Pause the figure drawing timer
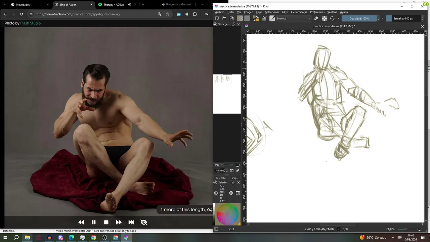Screen dimensions: 430x242 (94, 222)
